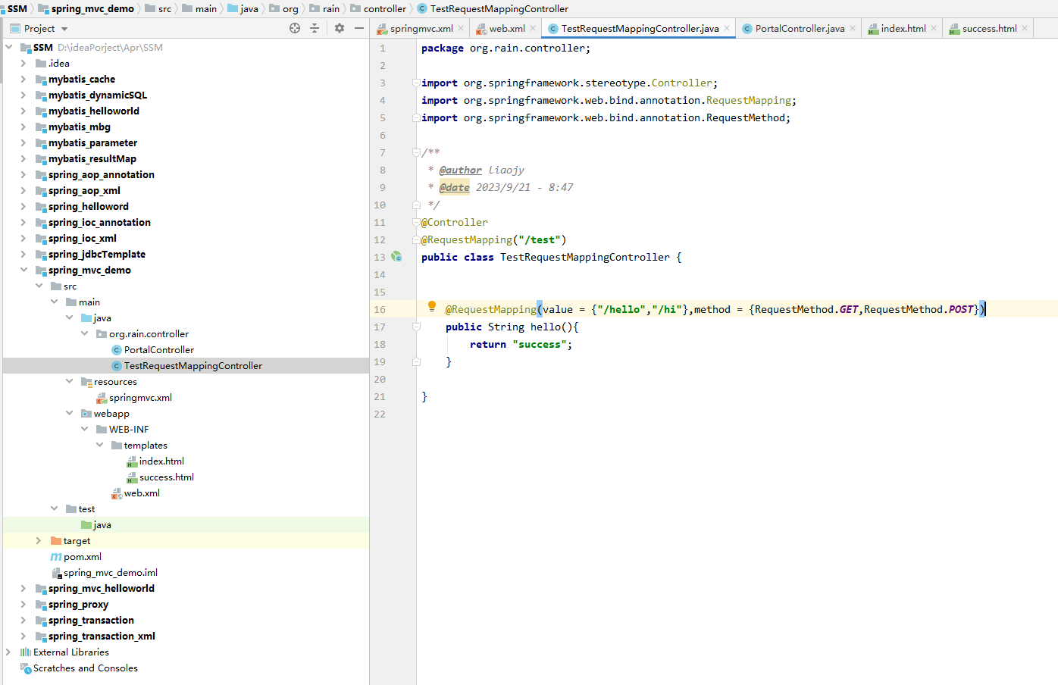The width and height of the screenshot is (1058, 685).
Task: Expand the target folder
Action: tap(39, 540)
